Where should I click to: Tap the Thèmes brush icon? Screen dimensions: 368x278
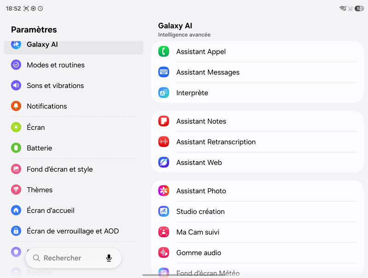click(16, 190)
